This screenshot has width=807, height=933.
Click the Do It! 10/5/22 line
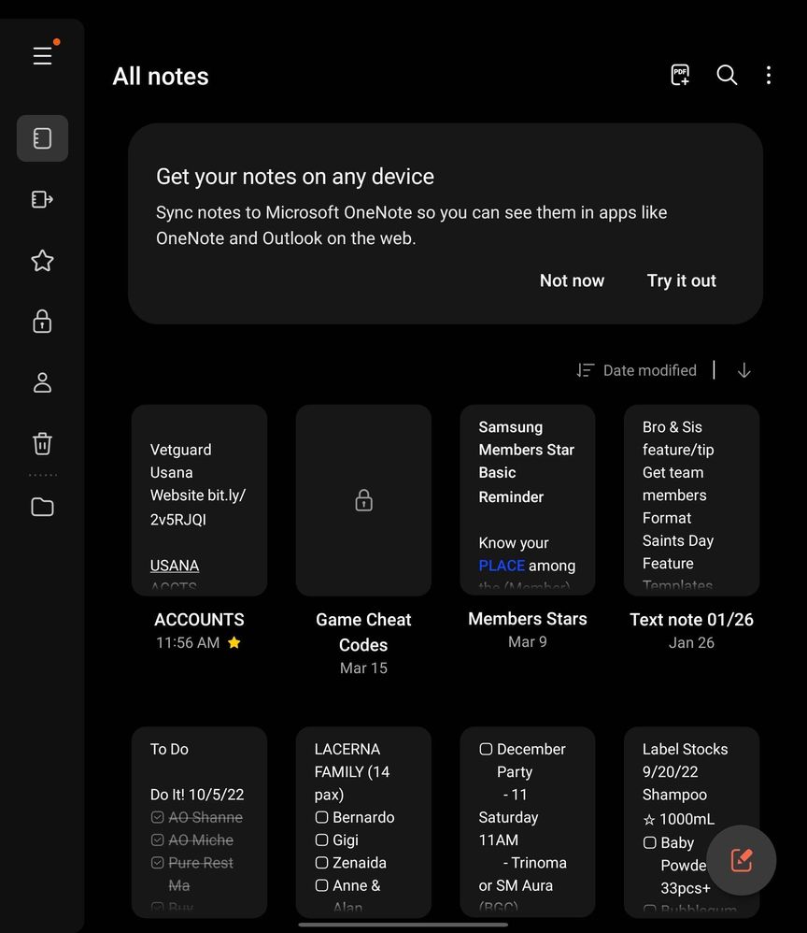click(197, 795)
